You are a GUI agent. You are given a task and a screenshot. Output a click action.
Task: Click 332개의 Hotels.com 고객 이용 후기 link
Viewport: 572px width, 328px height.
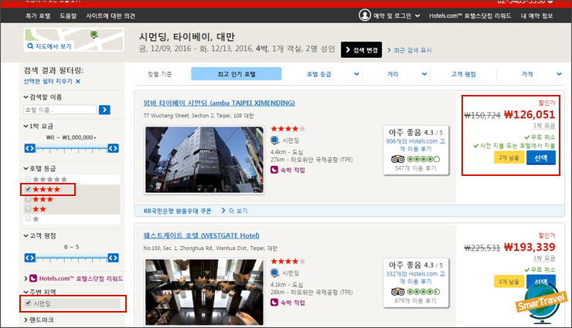coord(416,277)
